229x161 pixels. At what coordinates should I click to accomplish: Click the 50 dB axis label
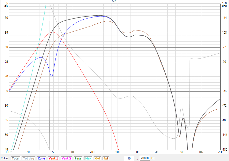tap(6, 135)
